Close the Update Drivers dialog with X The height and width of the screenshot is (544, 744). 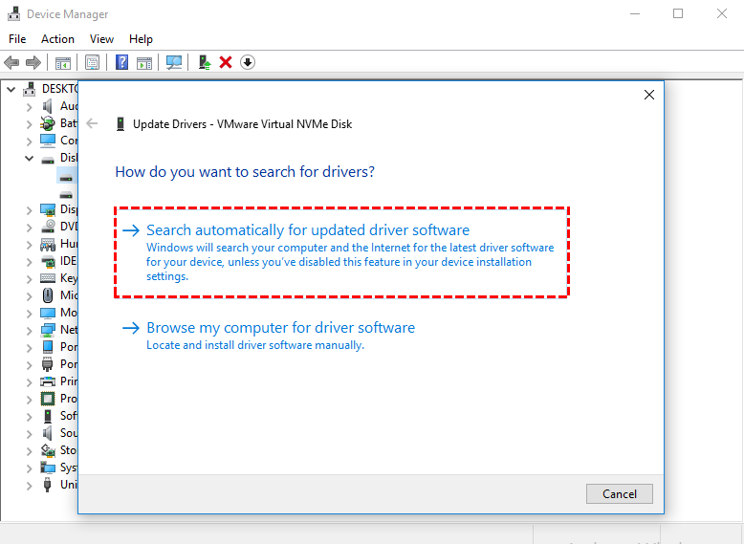[649, 95]
